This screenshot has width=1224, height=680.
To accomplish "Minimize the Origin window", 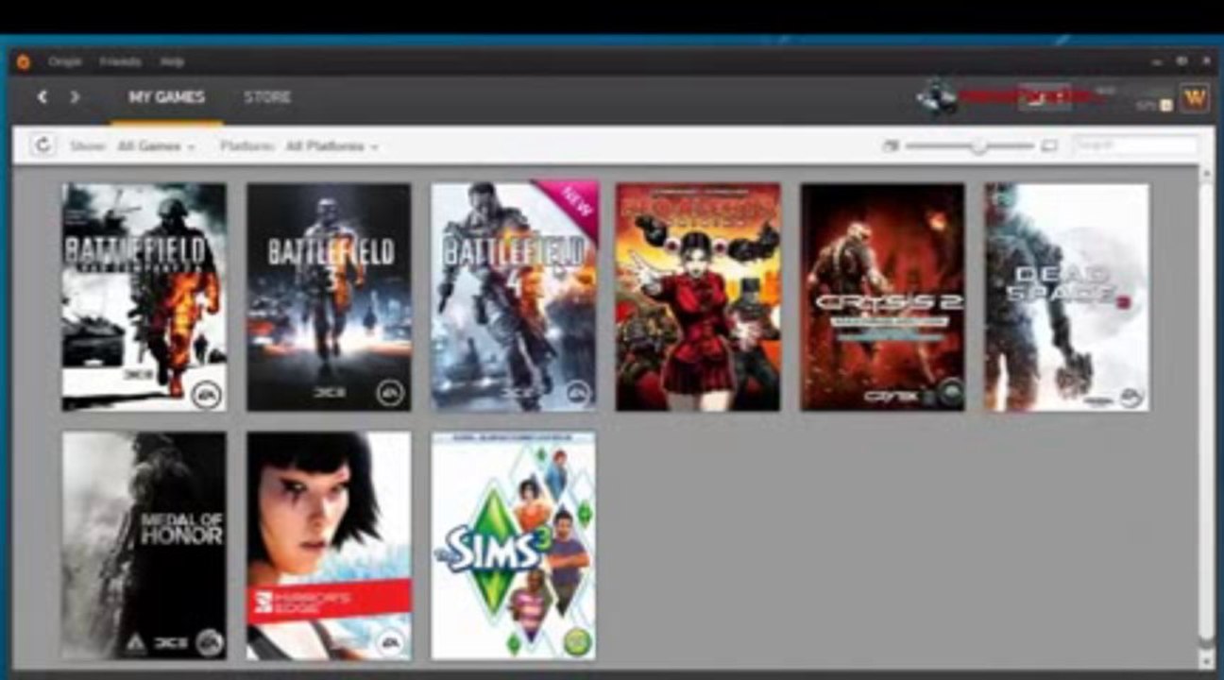I will (1157, 61).
